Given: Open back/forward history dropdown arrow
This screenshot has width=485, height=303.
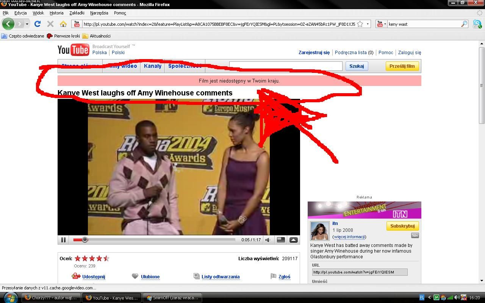Looking at the screenshot, I should coord(27,24).
